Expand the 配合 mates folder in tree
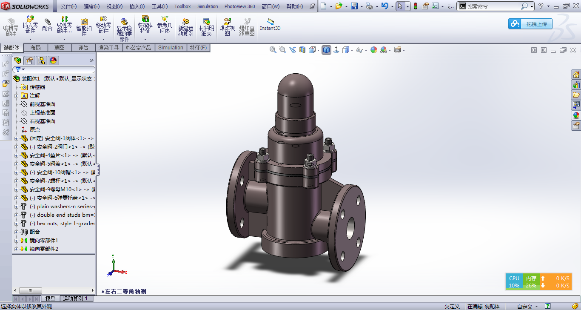This screenshot has width=581, height=310. [17, 232]
